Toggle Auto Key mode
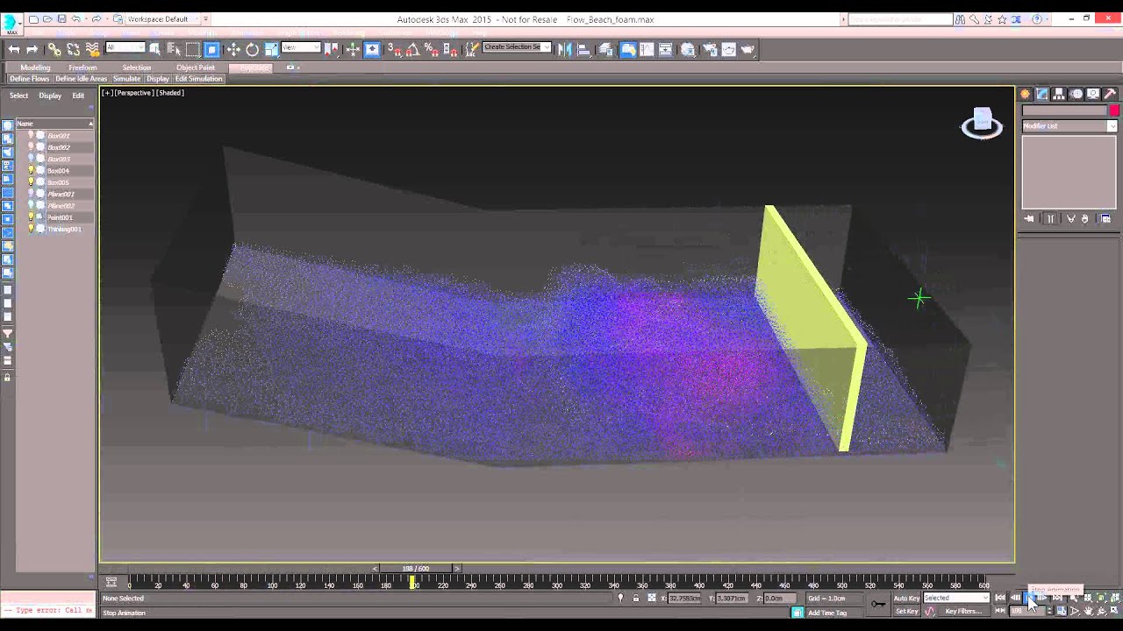Image resolution: width=1123 pixels, height=631 pixels. click(906, 598)
